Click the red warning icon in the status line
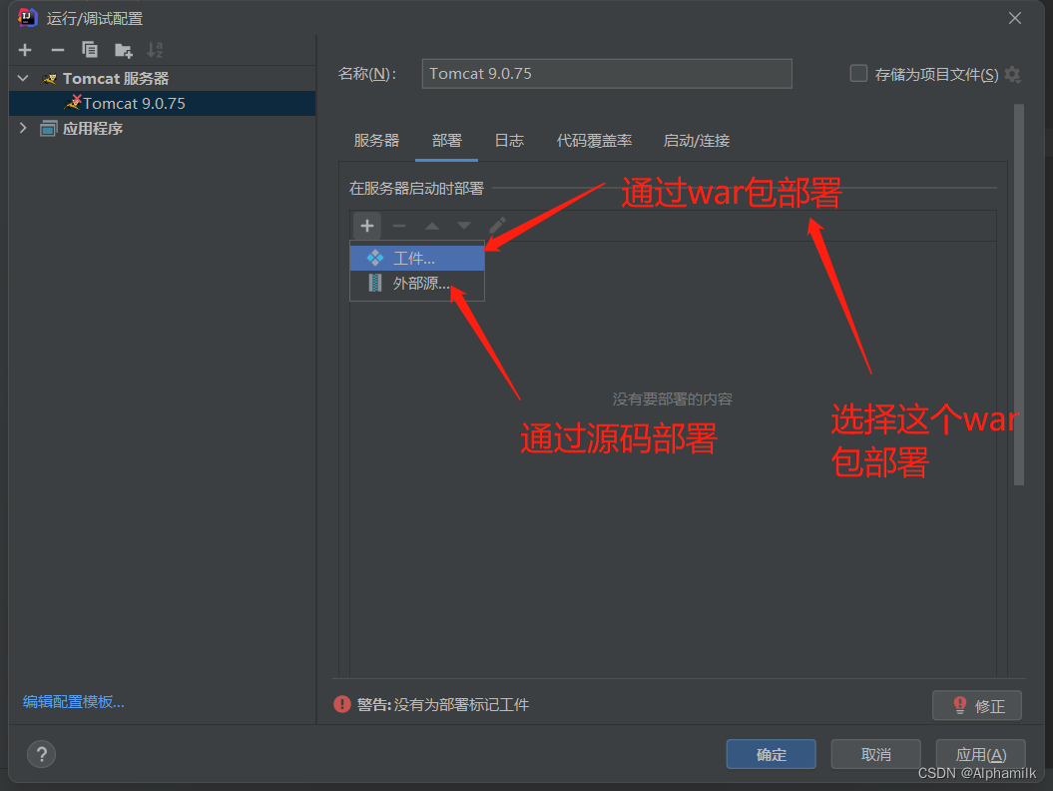This screenshot has width=1053, height=791. [x=341, y=704]
